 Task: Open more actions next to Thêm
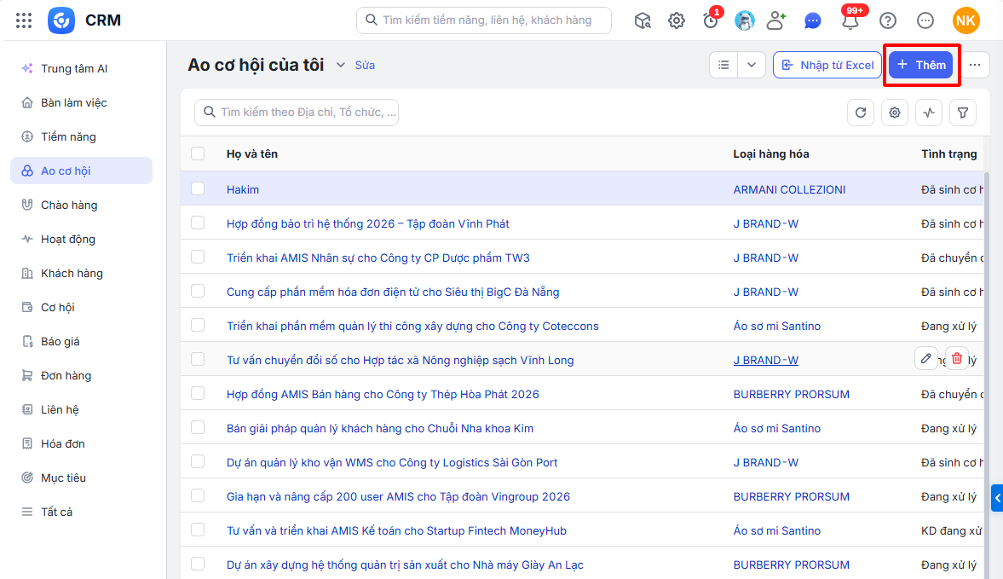click(x=974, y=65)
